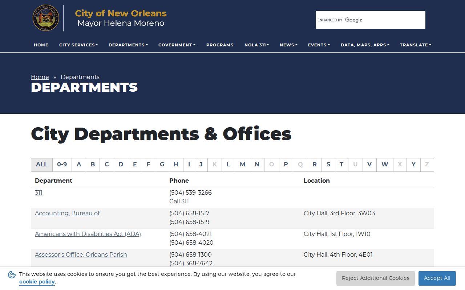Filter departments by letter B
This screenshot has width=465, height=290.
(x=93, y=165)
